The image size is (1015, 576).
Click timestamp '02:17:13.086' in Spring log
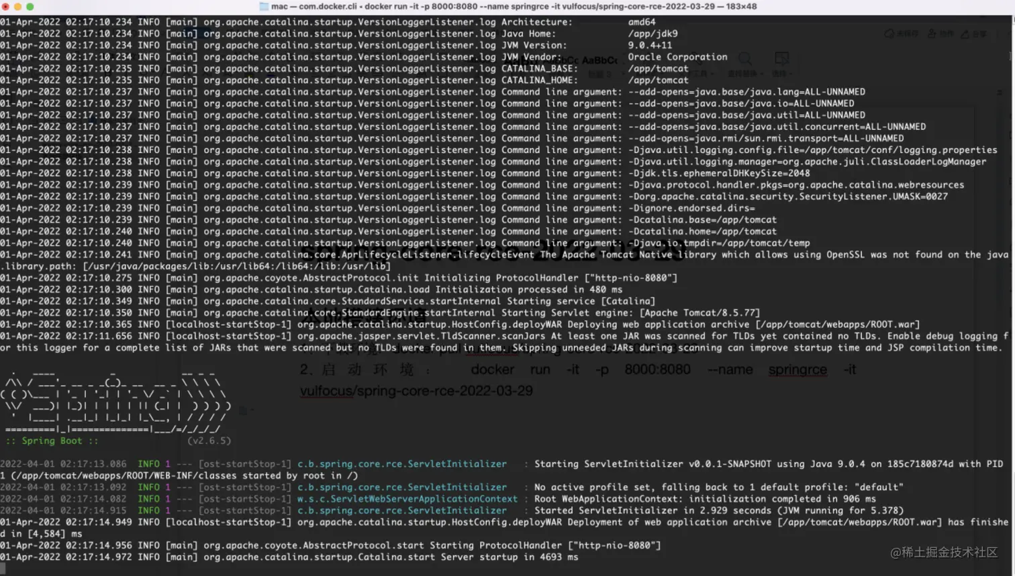tap(93, 464)
